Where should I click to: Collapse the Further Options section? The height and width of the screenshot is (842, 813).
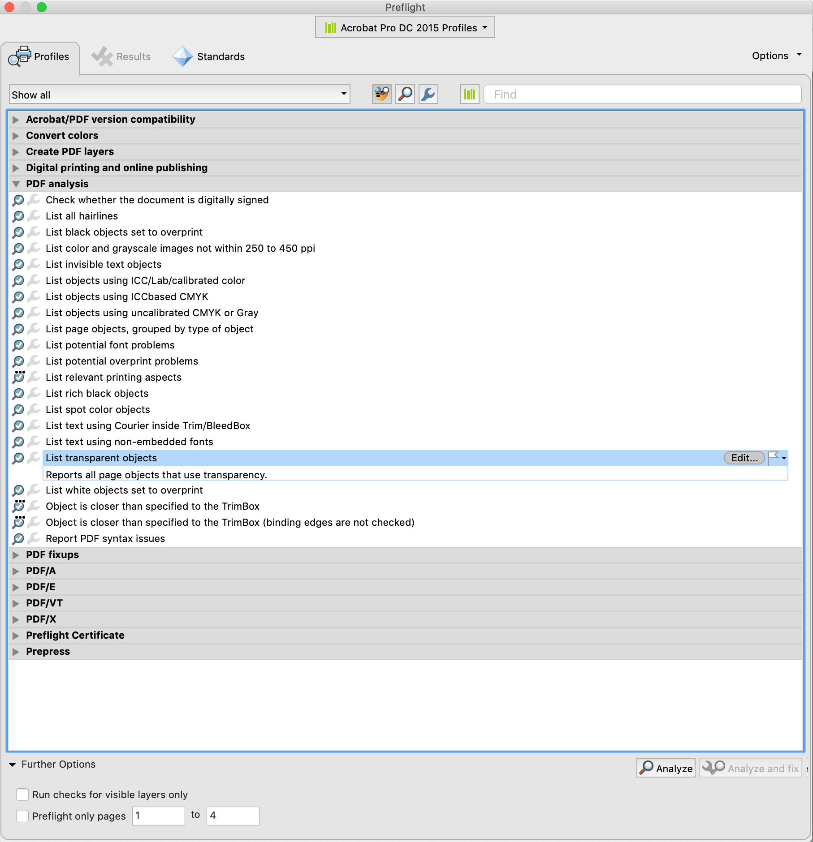[12, 765]
